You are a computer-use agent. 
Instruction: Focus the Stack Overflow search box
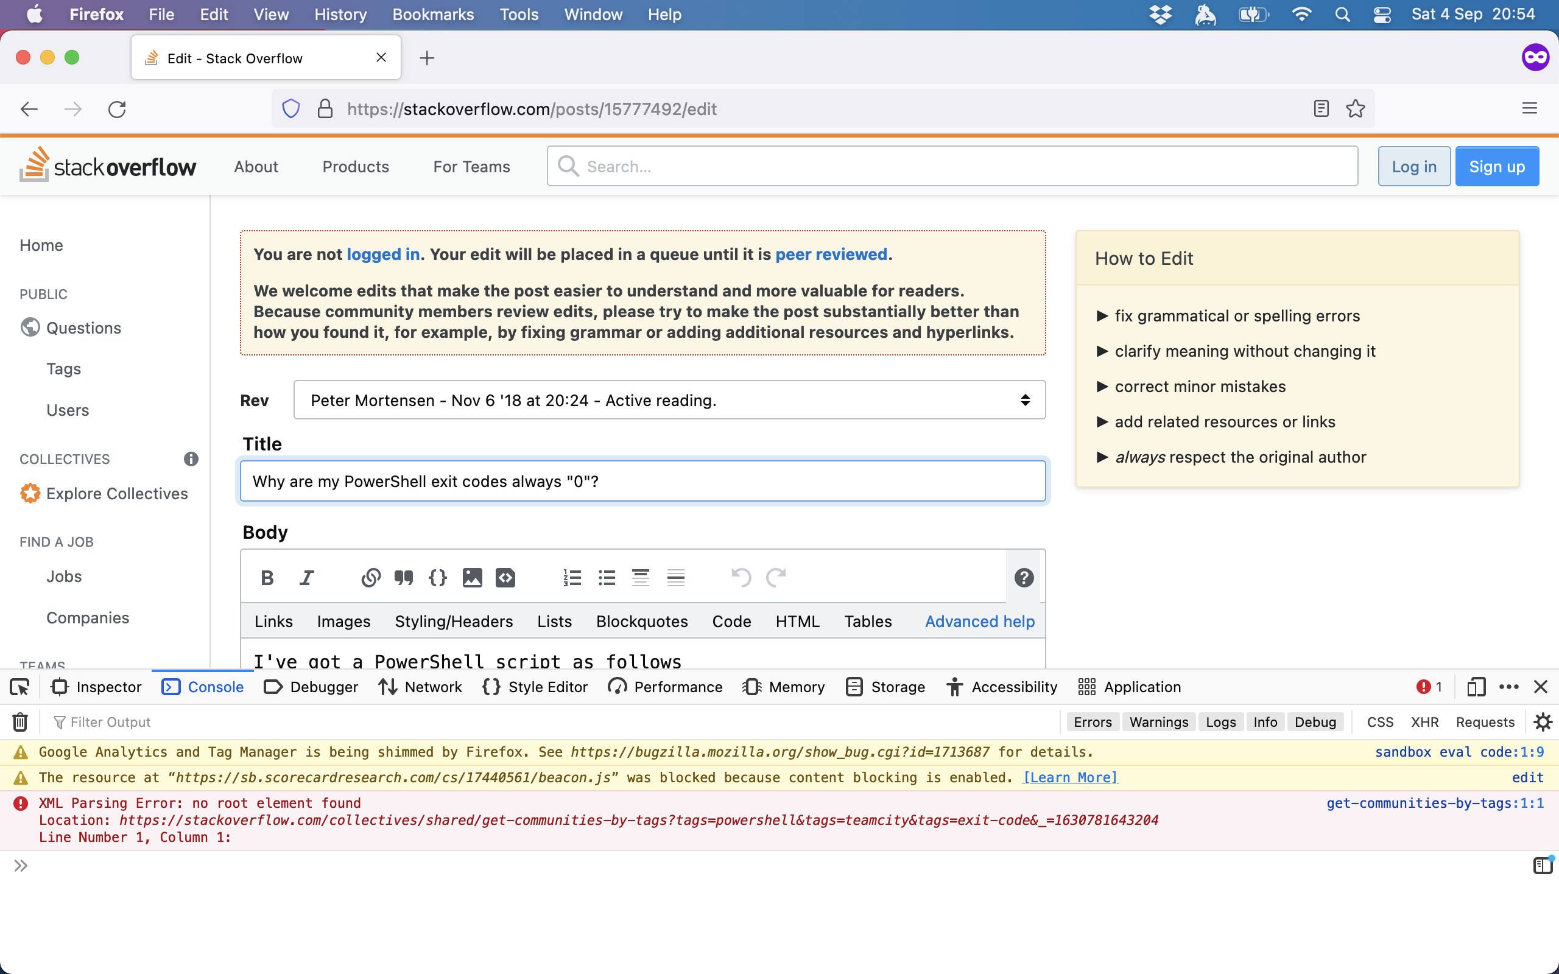952,167
